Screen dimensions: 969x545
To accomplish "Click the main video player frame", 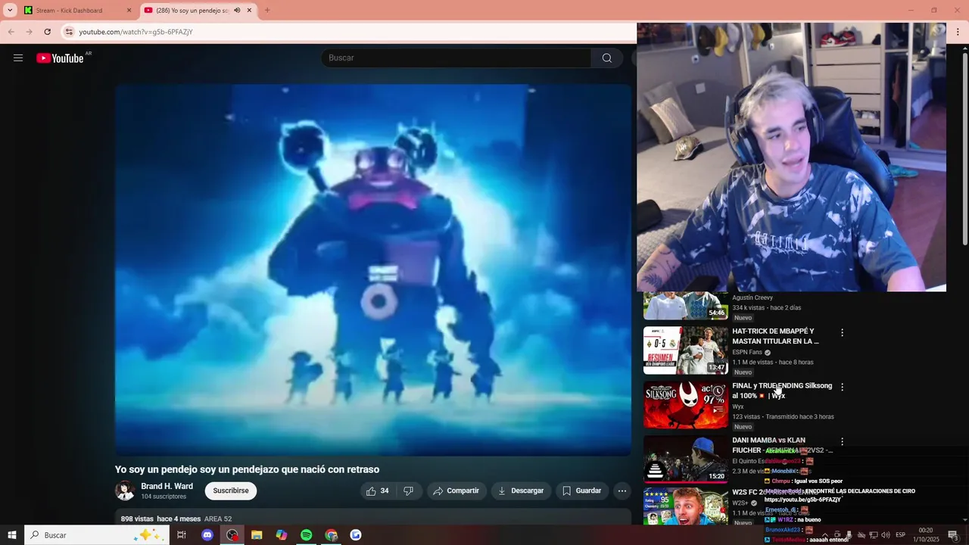I will [x=373, y=269].
